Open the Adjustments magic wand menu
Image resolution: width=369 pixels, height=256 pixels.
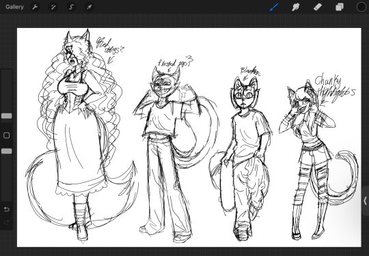click(x=53, y=7)
